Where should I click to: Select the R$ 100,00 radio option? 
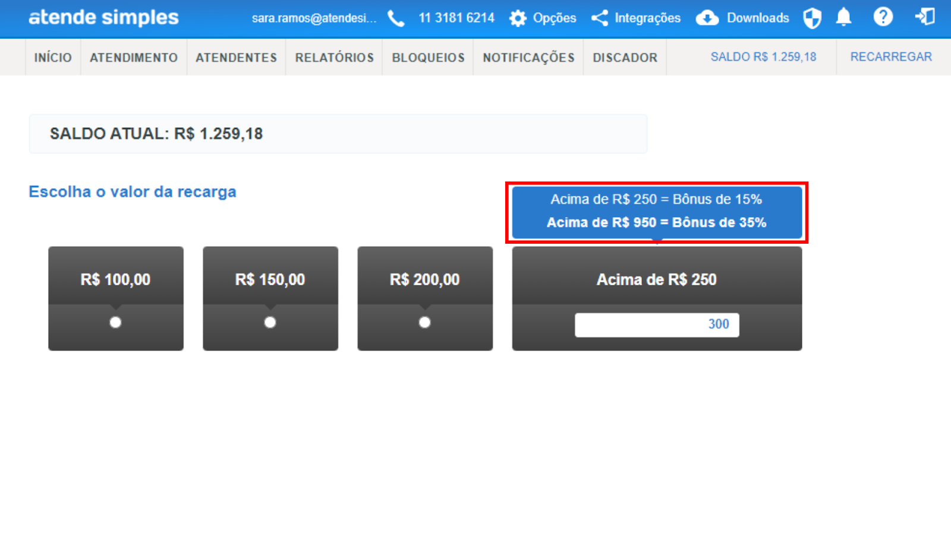pos(115,322)
